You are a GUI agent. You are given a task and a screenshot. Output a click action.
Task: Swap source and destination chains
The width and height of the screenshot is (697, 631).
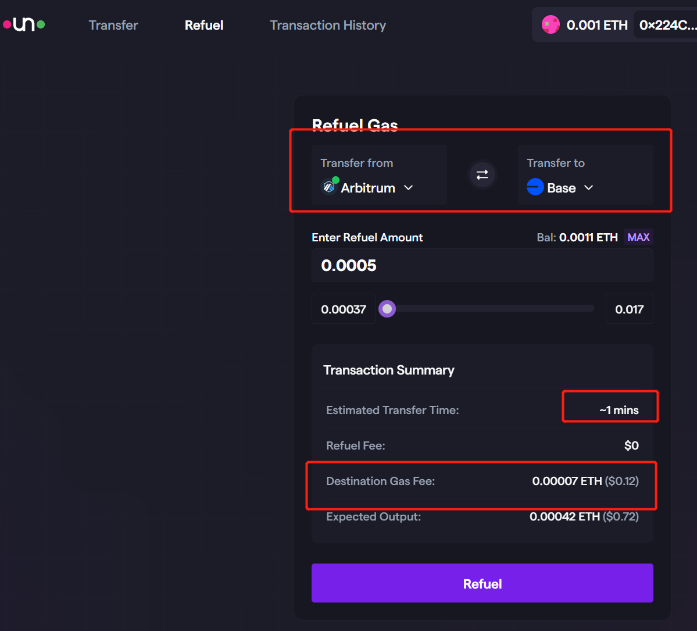coord(482,174)
